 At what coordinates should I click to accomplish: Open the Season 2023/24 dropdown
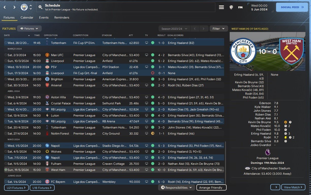(x=174, y=29)
